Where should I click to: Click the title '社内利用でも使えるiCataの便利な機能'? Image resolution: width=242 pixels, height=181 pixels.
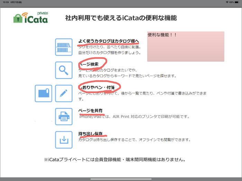point(121,18)
